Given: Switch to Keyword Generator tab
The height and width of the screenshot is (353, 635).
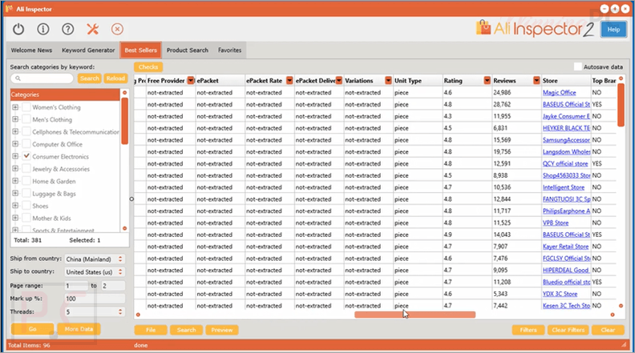Looking at the screenshot, I should coord(88,50).
